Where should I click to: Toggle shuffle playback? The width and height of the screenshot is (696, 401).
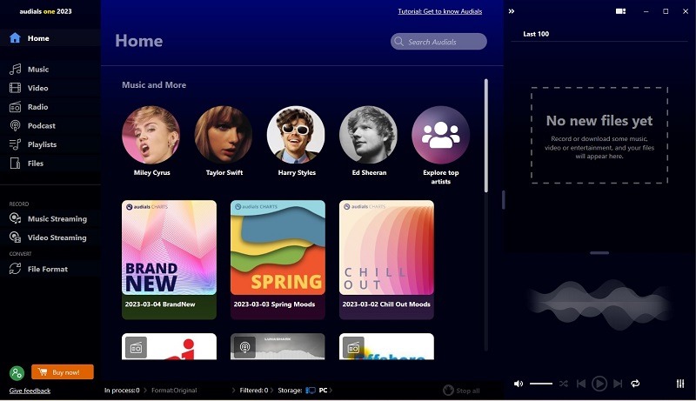coord(564,384)
